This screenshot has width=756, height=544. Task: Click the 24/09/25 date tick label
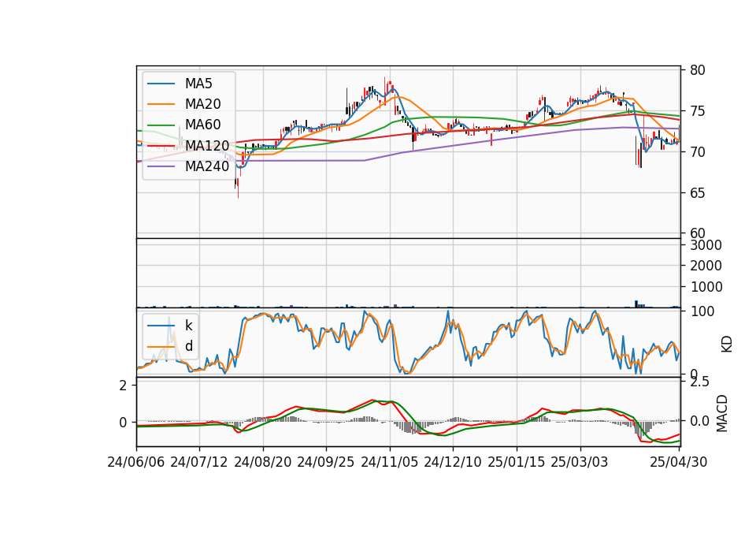tap(325, 462)
